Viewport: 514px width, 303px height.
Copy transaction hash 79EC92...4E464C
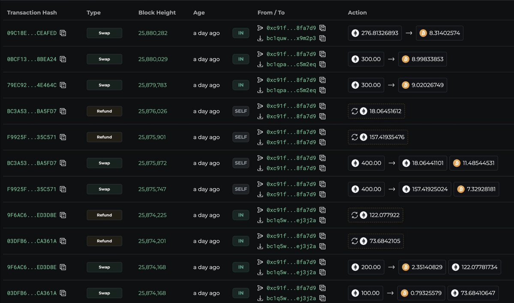[x=63, y=85]
